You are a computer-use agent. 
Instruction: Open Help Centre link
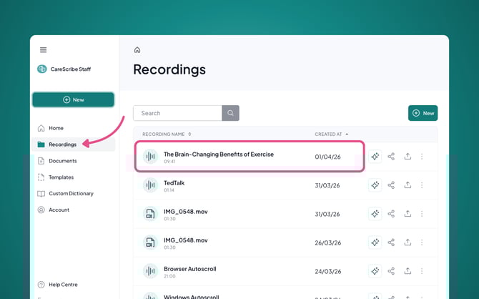pyautogui.click(x=63, y=285)
